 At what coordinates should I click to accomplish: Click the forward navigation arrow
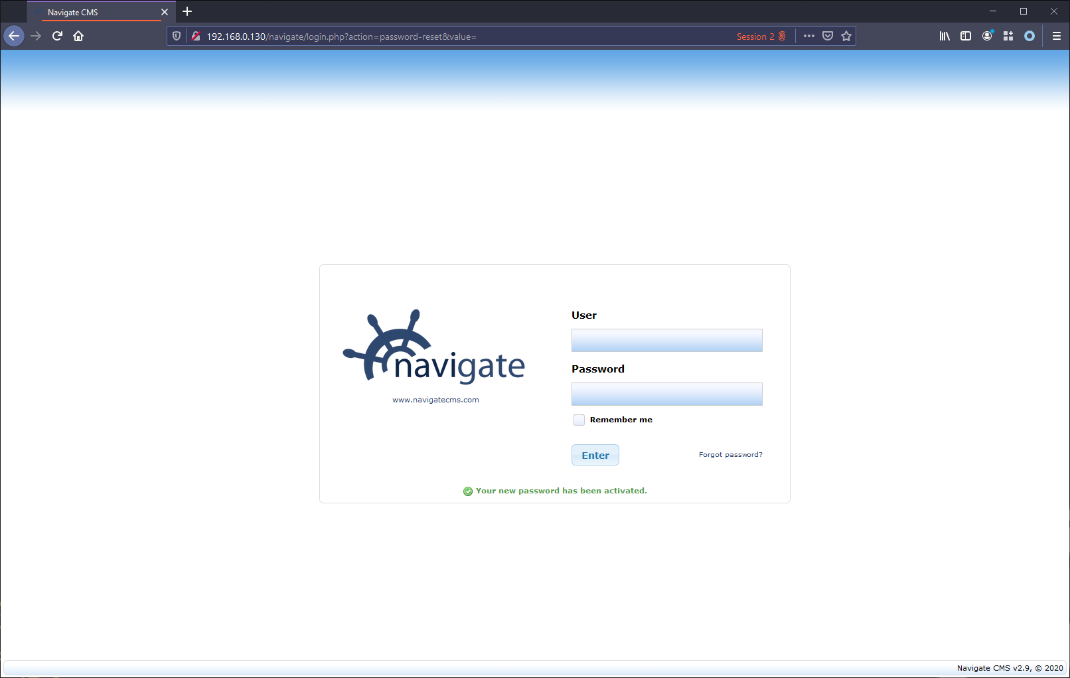click(x=36, y=36)
